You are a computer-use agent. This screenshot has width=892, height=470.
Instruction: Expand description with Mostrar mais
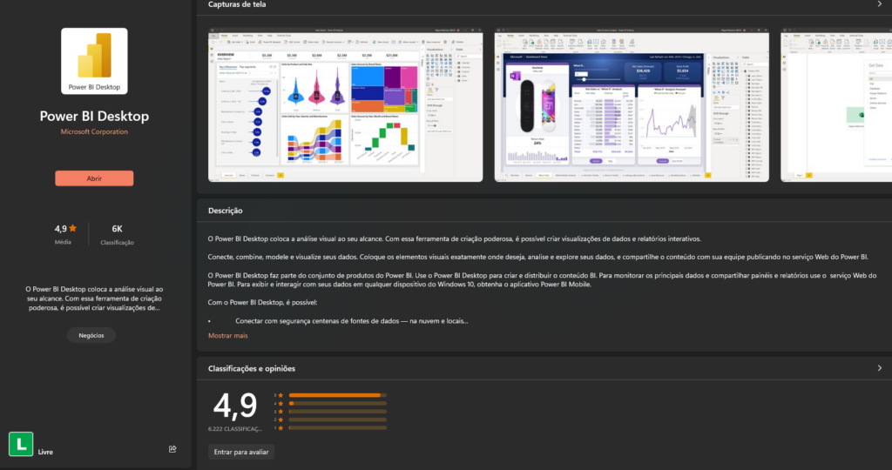pyautogui.click(x=228, y=335)
